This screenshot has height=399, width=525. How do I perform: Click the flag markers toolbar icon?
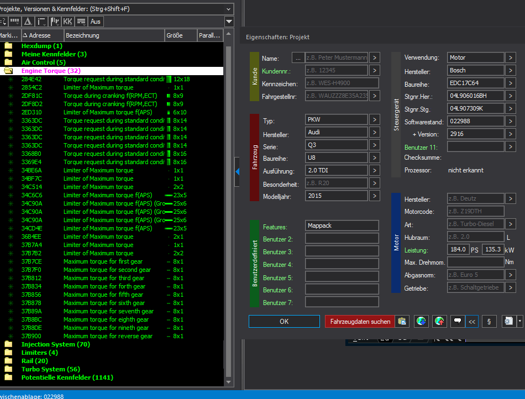click(55, 22)
